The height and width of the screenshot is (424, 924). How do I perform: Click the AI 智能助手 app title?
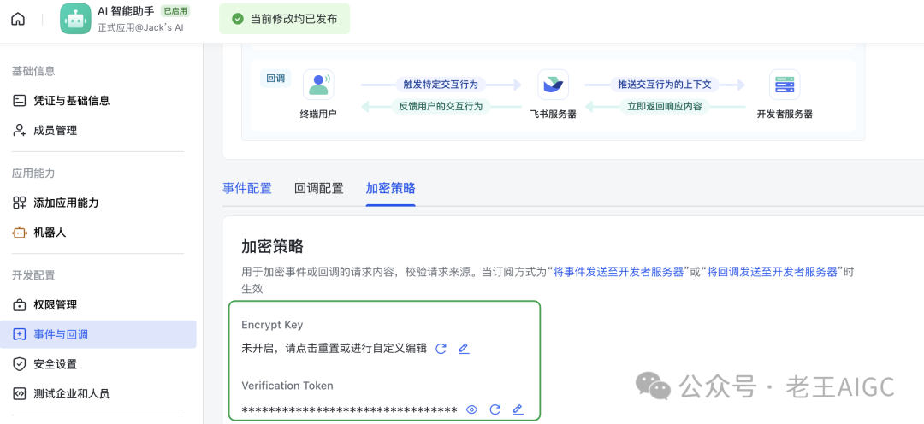127,10
